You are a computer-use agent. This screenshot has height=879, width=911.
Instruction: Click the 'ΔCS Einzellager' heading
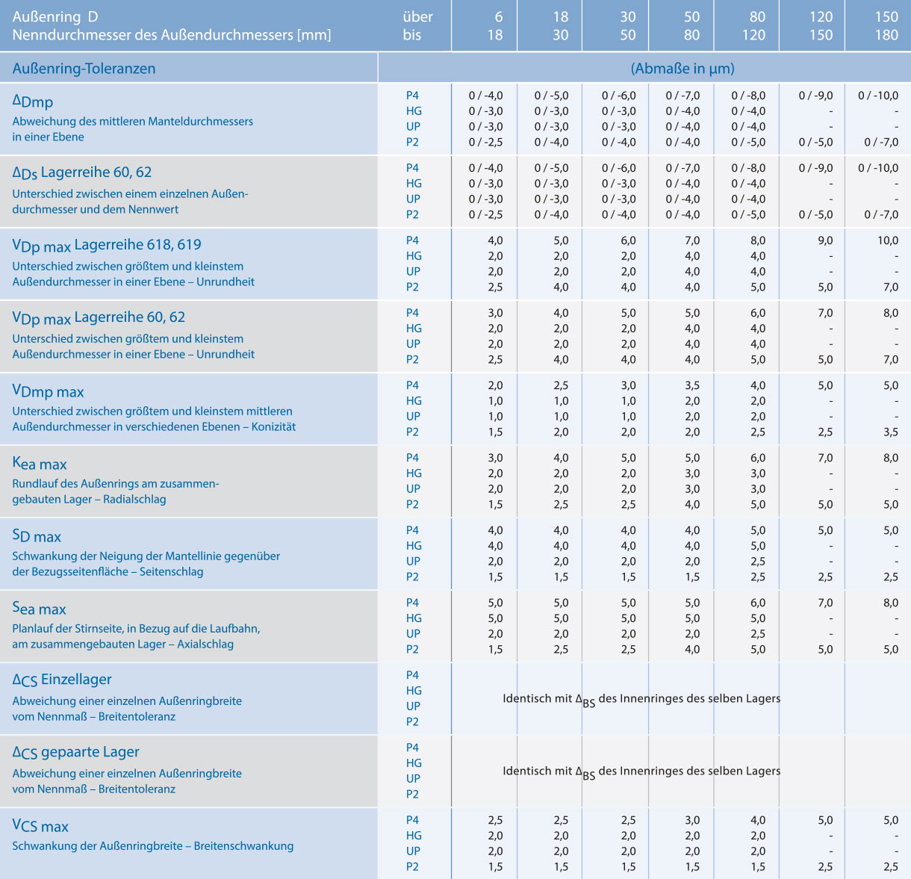[x=62, y=680]
